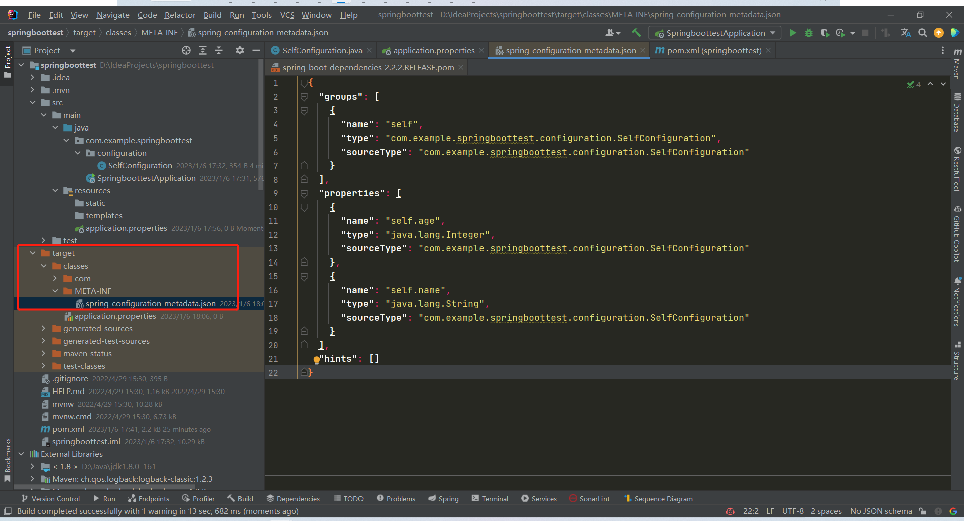Collapse the META-INF folder
The image size is (964, 521).
click(55, 291)
